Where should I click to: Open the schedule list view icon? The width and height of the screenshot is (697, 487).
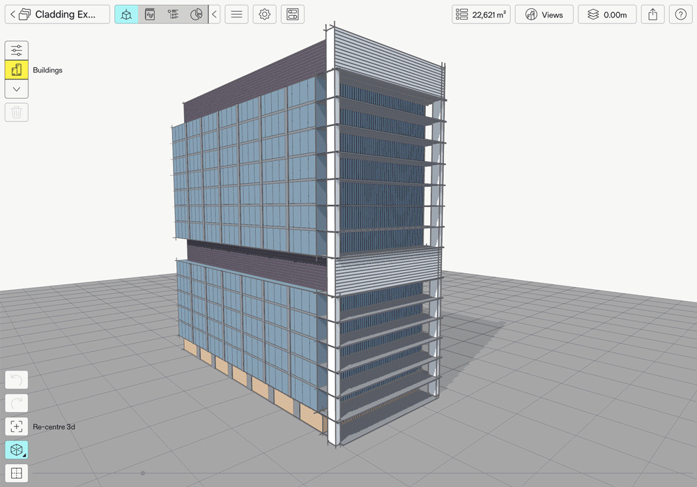(173, 15)
